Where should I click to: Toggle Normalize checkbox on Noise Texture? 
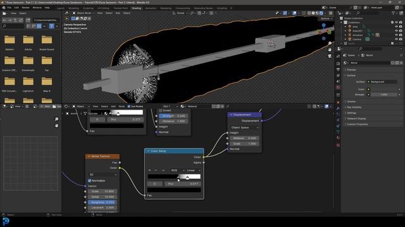point(90,181)
